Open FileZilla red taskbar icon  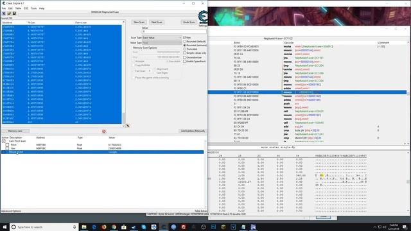tap(184, 227)
